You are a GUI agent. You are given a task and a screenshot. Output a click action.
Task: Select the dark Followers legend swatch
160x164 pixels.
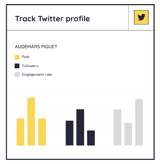pyautogui.click(x=17, y=66)
